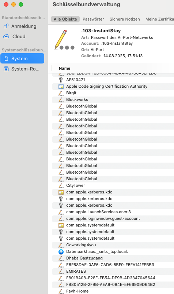Switch to the Meine Zertifikate tab
174x294 pixels.
pos(160,19)
